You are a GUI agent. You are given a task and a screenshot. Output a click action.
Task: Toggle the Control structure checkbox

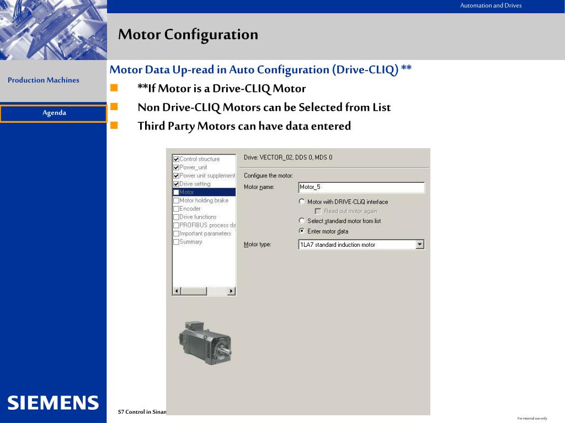tap(176, 159)
